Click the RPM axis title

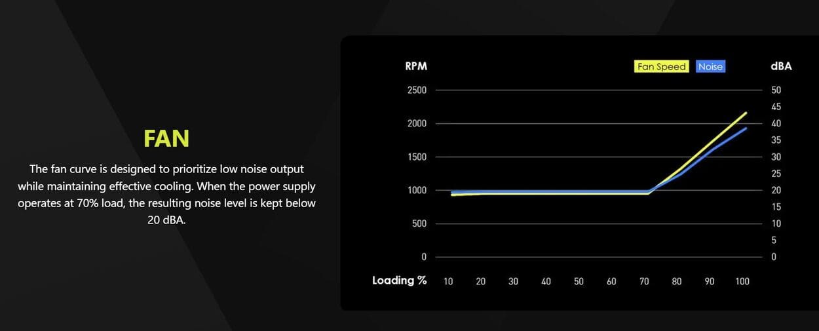(x=416, y=66)
